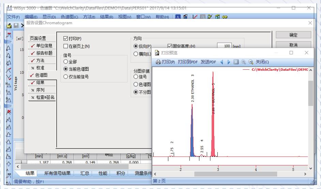Click the notepad with pencil toolbar icon
Image resolution: width=321 pixels, height=189 pixels.
click(x=210, y=17)
